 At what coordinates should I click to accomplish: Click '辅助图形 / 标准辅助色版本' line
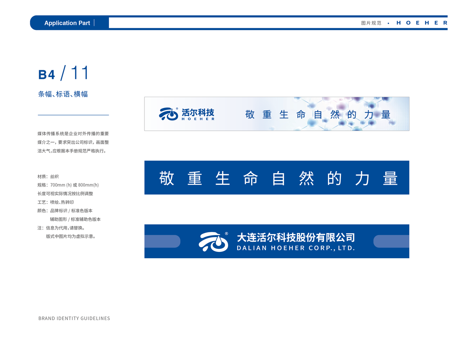[75, 219]
